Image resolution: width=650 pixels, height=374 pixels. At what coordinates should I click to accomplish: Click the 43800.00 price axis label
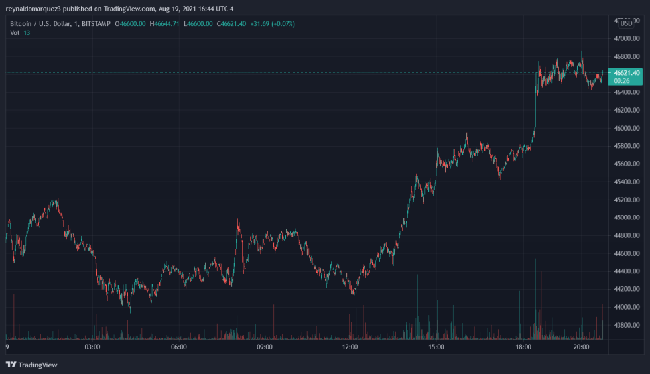pos(626,325)
